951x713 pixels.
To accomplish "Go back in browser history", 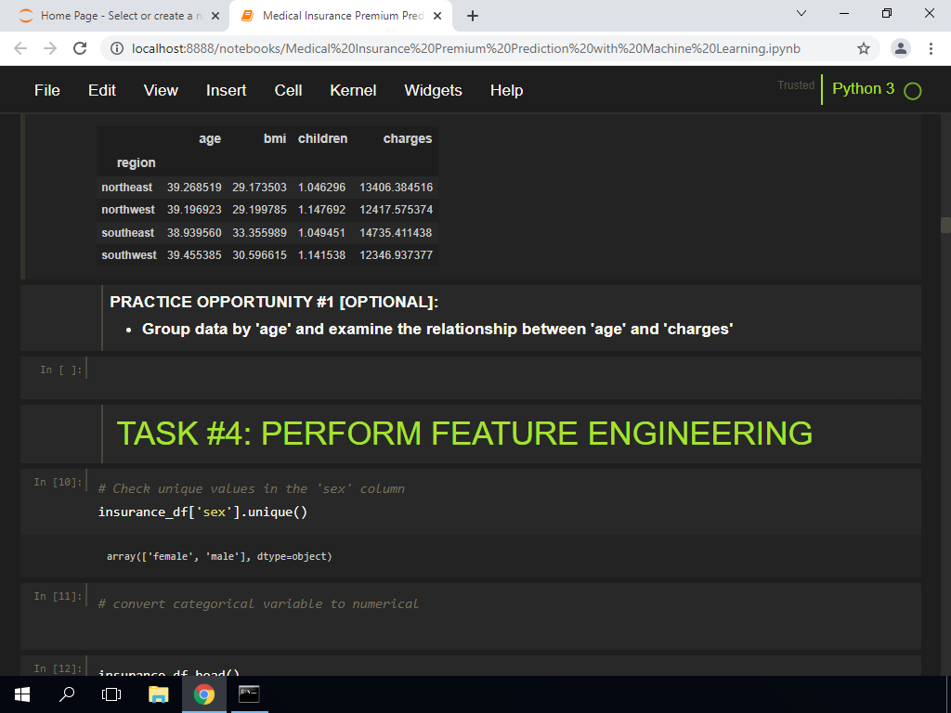I will tap(20, 48).
